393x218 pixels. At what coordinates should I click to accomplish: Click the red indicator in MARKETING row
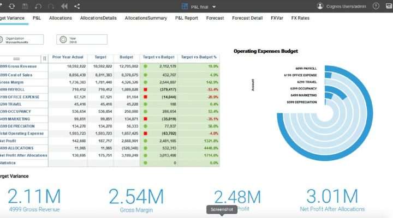pos(145,119)
